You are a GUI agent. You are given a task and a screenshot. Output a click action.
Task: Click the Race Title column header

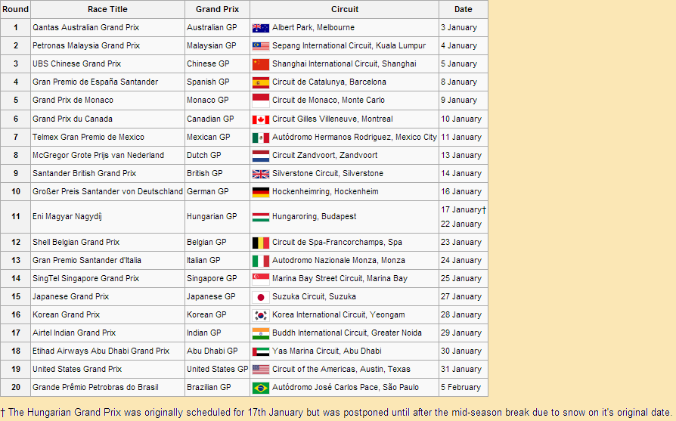108,9
